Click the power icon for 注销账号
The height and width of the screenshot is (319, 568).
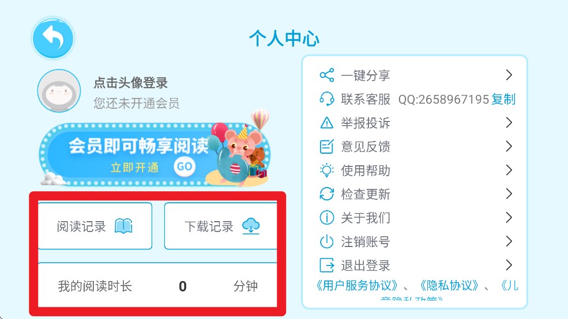tap(327, 241)
